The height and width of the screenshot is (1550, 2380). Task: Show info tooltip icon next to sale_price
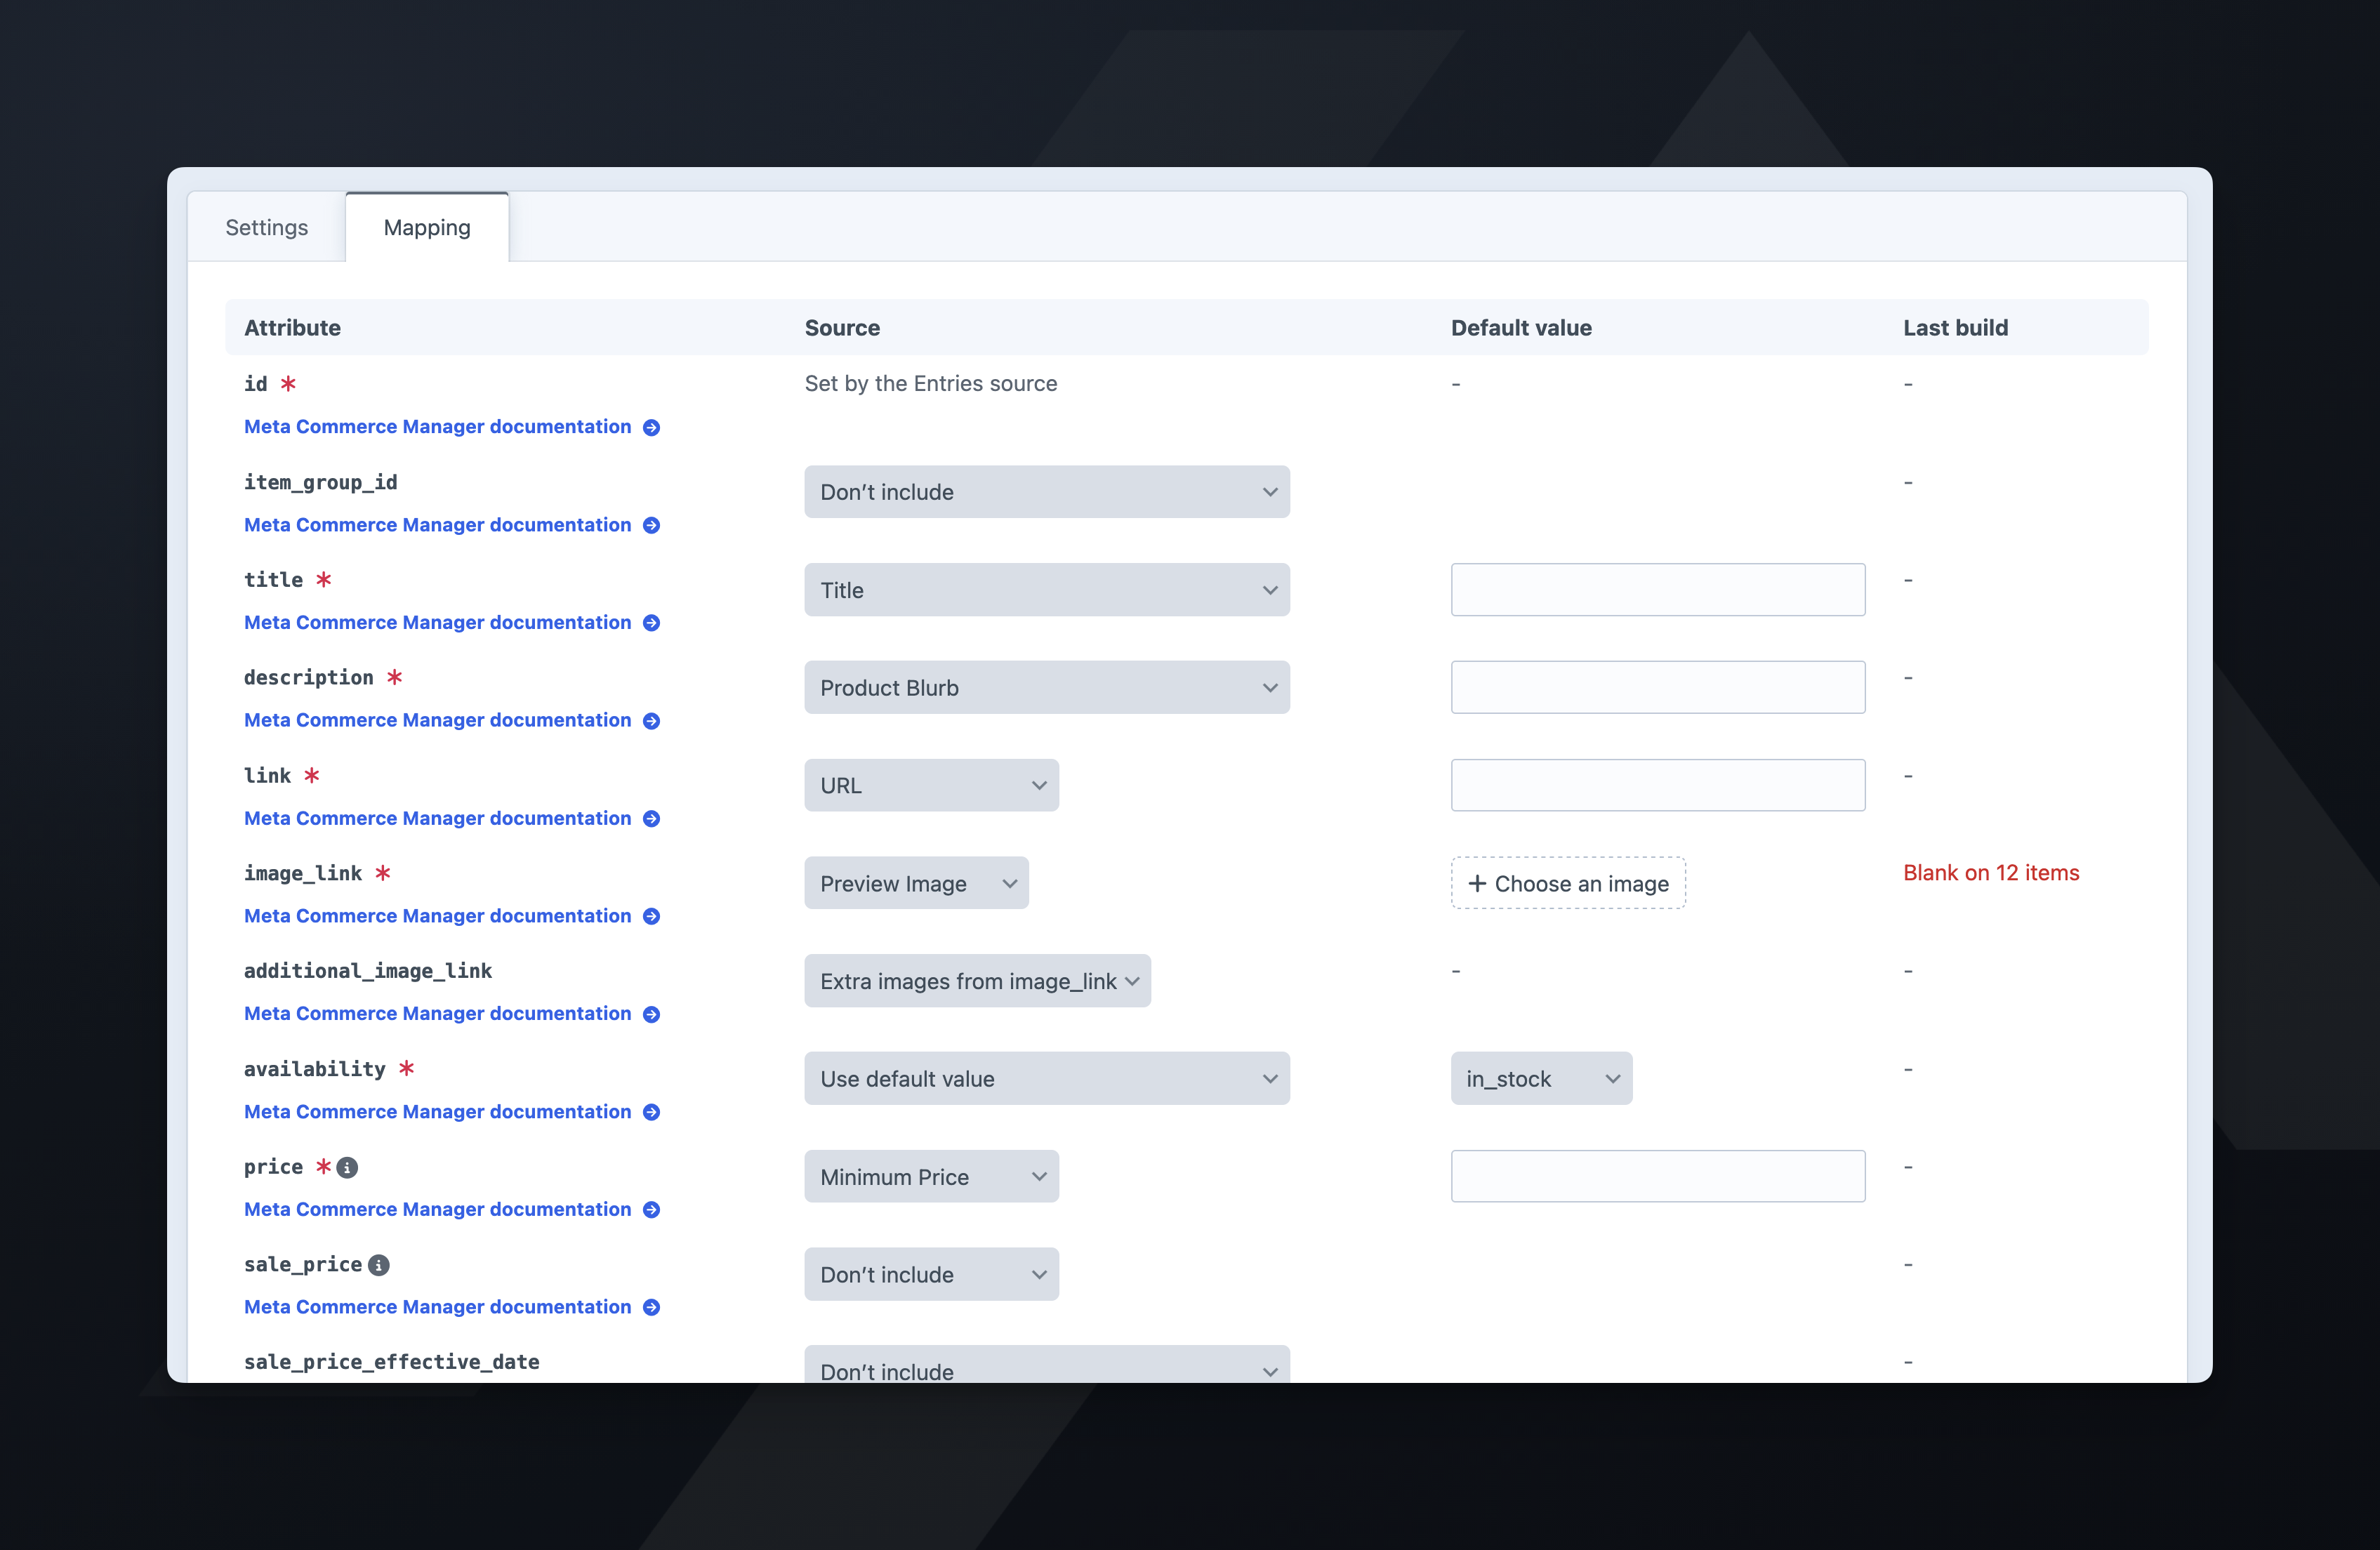(x=379, y=1266)
